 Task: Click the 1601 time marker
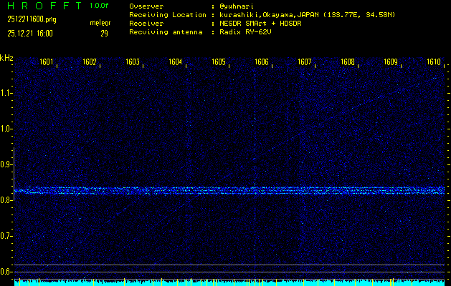(x=47, y=62)
